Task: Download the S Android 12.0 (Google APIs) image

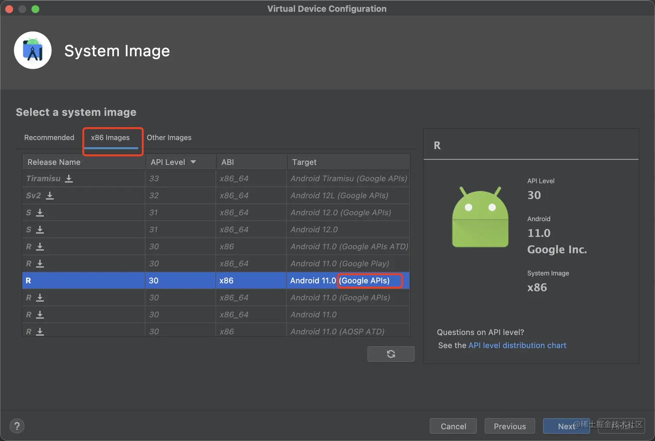Action: pyautogui.click(x=40, y=212)
